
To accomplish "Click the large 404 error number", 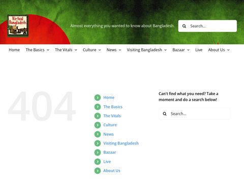I will coord(42,106).
